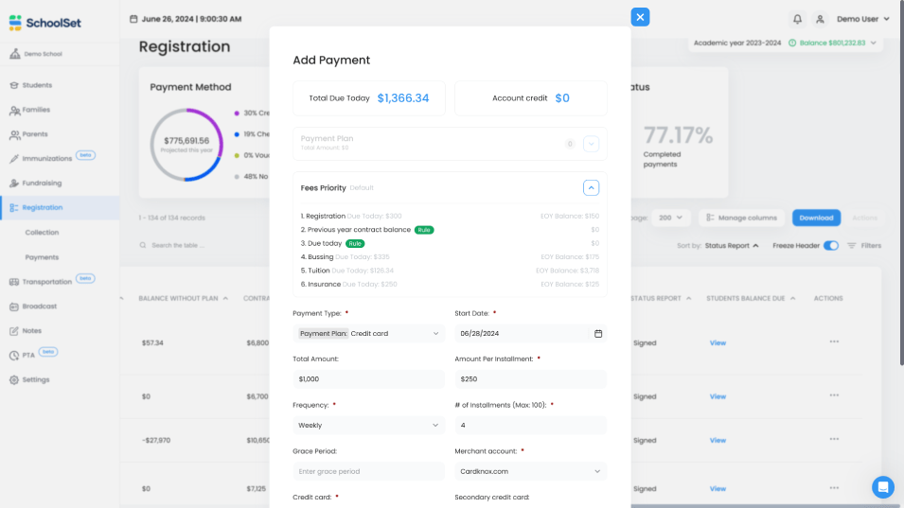Click the Amount Per Installment field
Screen dimensions: 904x508
[x=530, y=379]
